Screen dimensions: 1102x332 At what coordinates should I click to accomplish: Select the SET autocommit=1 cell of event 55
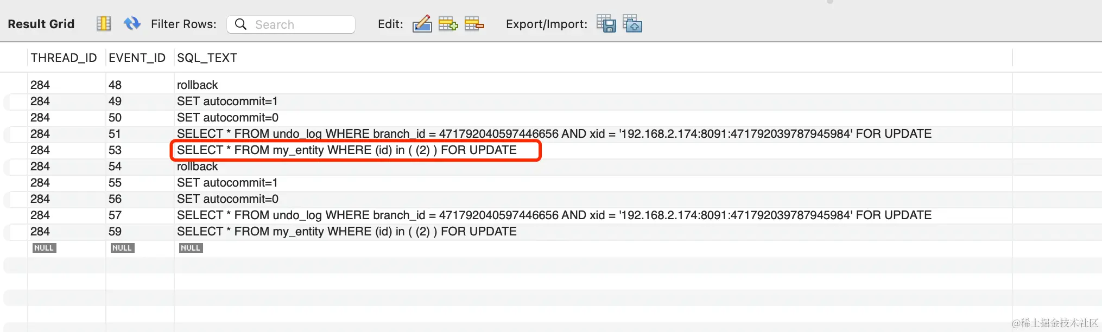click(x=593, y=183)
